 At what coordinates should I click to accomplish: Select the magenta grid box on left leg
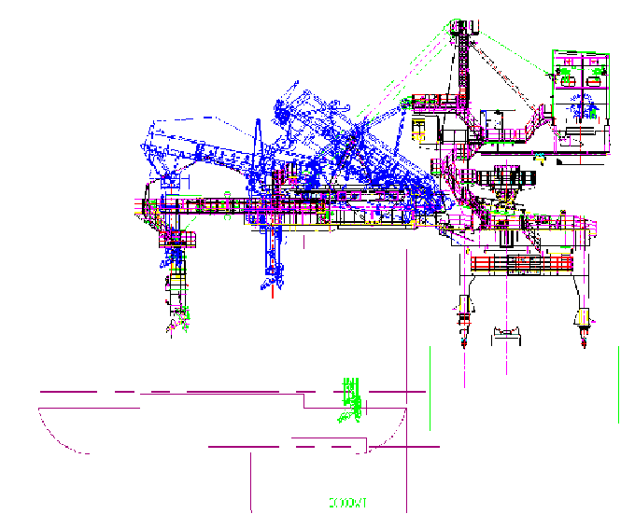176,238
